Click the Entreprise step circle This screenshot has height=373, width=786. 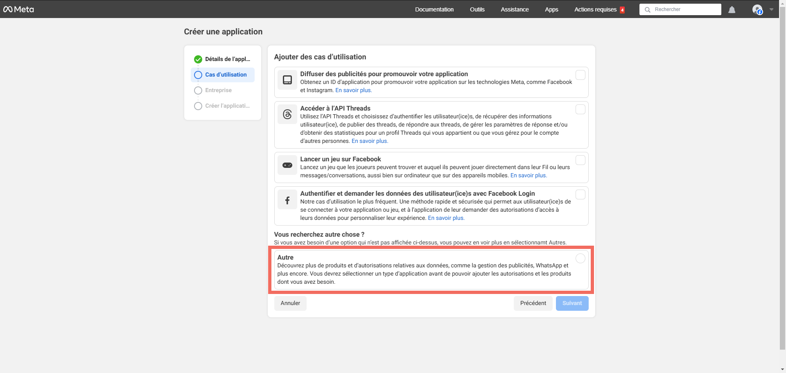point(198,90)
